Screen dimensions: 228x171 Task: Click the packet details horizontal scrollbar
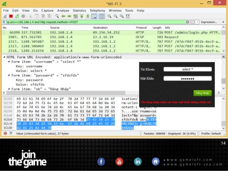(x=66, y=92)
